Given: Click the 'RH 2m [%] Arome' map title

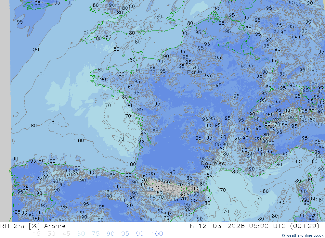Looking at the screenshot, I should tap(33, 226).
